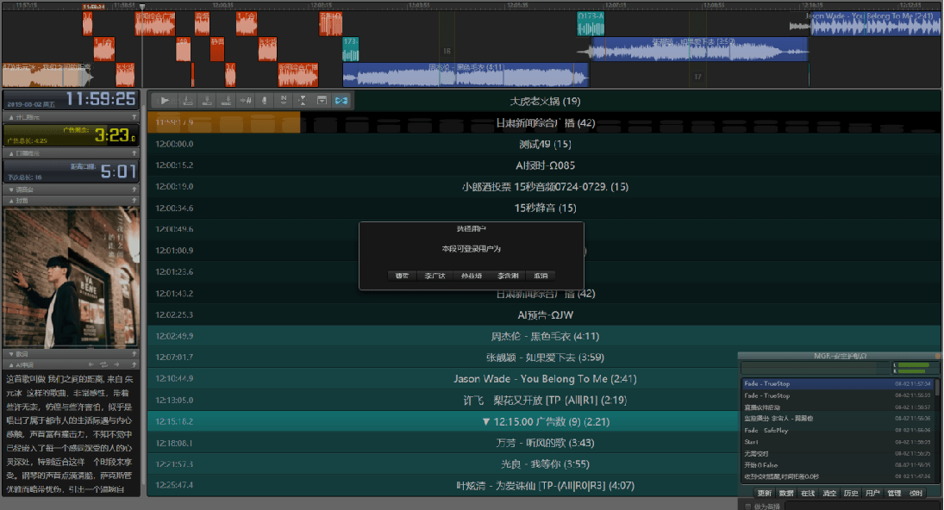Screen dimensions: 944x510
Task: Click the arrow-to-number jump icon
Action: 245,101
